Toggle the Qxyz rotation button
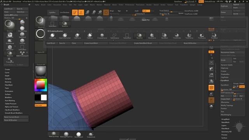Screen dimensions: 249x140 coord(211,52)
